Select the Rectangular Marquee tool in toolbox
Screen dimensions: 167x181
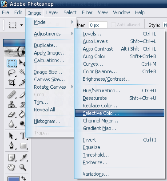[x=12, y=63]
